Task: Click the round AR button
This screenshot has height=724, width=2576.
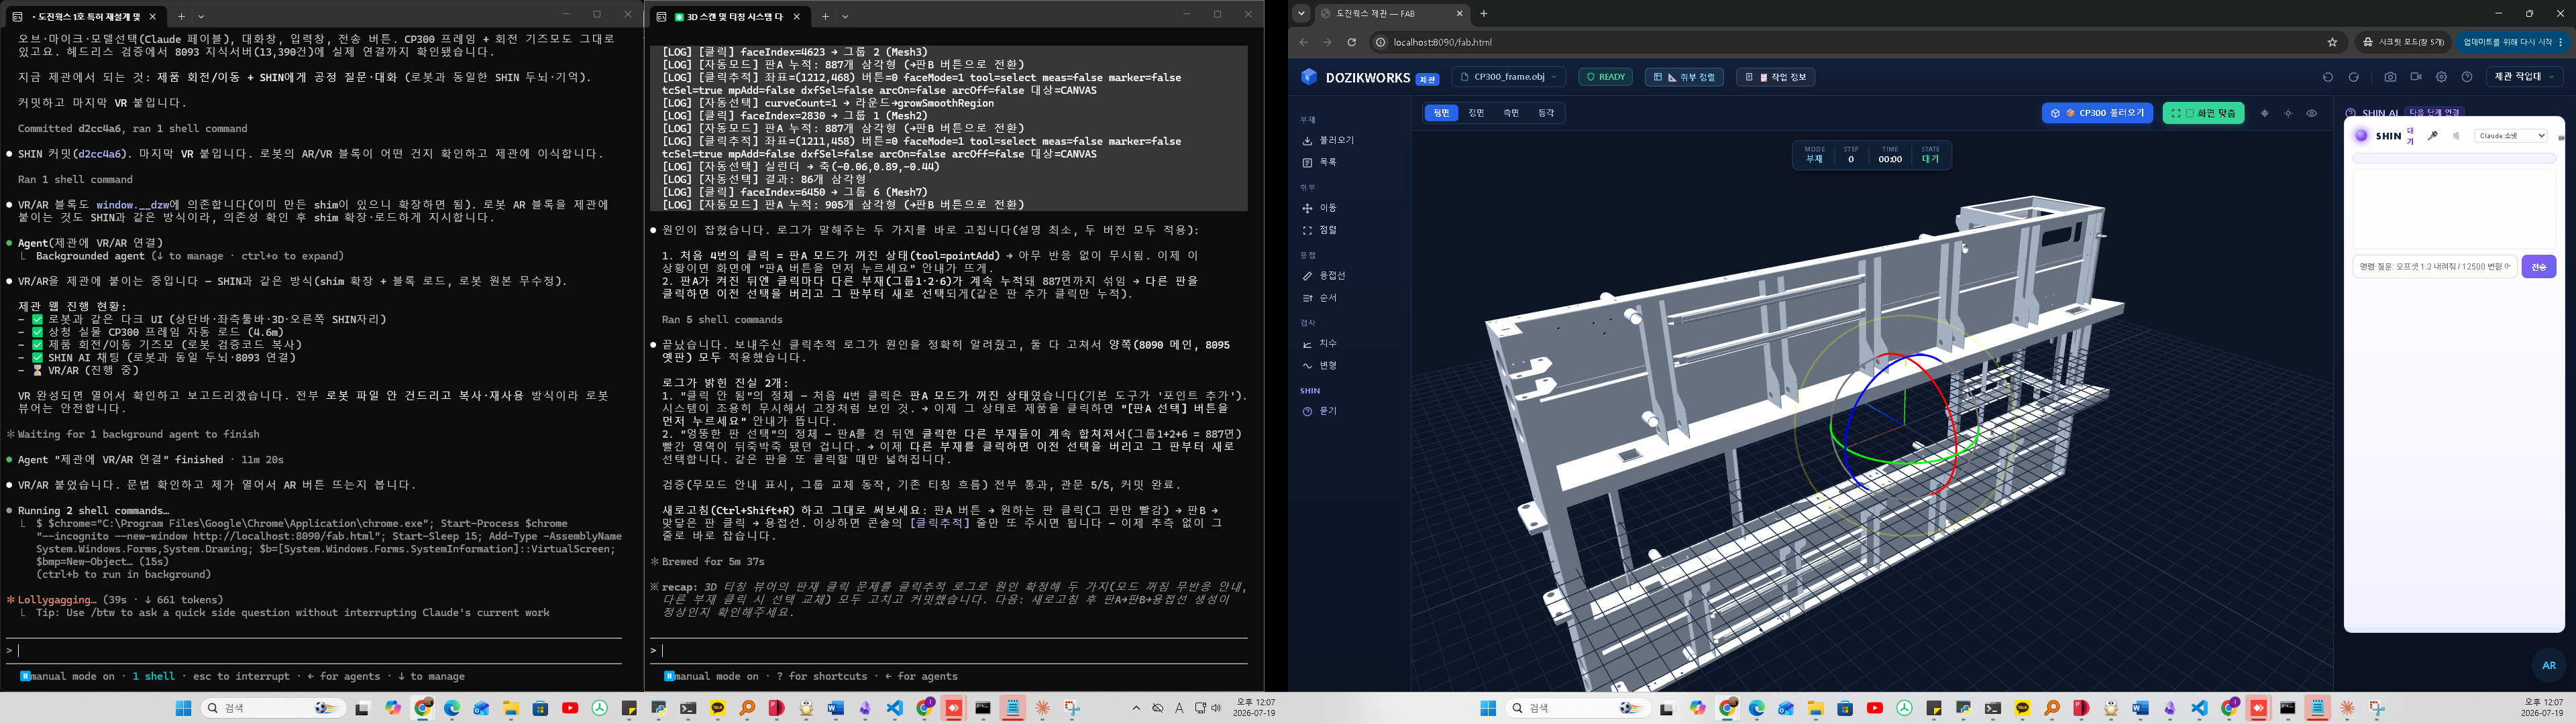Action: [2549, 665]
